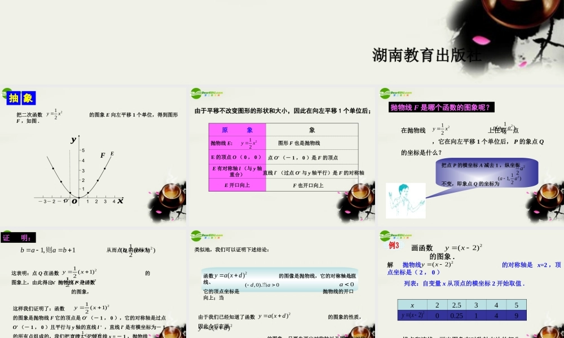The width and height of the screenshot is (564, 338).
Task: Click the value table cell 5
Action: coord(516,305)
